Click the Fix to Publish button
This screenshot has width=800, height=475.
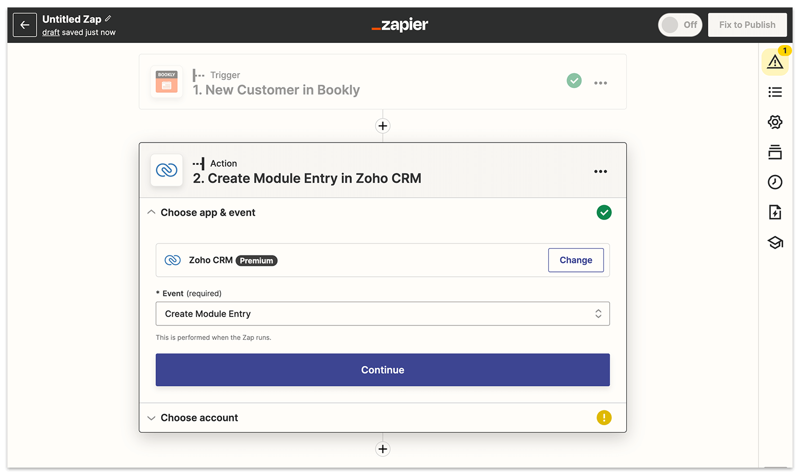747,25
